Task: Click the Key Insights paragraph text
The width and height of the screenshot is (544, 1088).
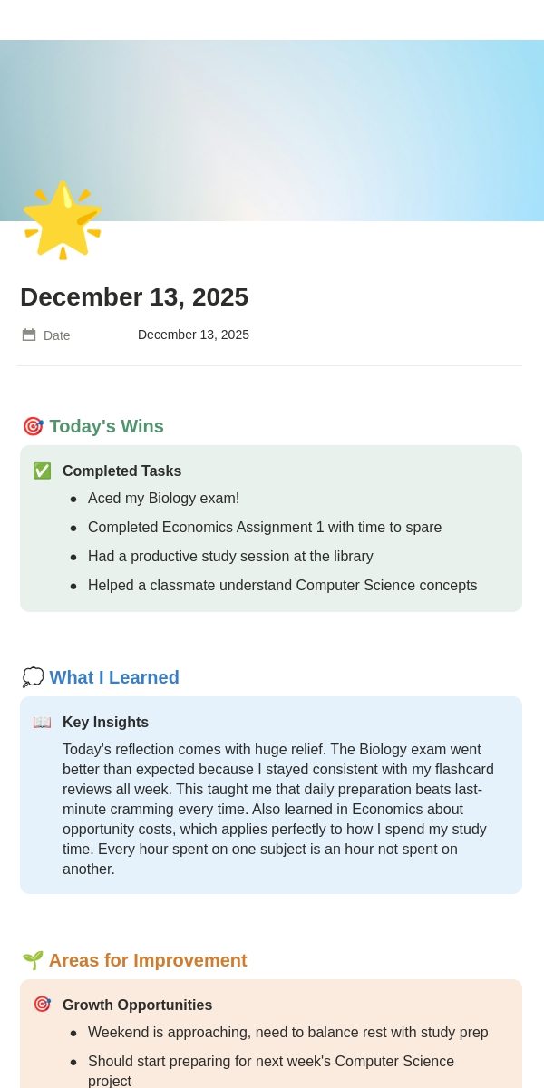Action: [279, 810]
